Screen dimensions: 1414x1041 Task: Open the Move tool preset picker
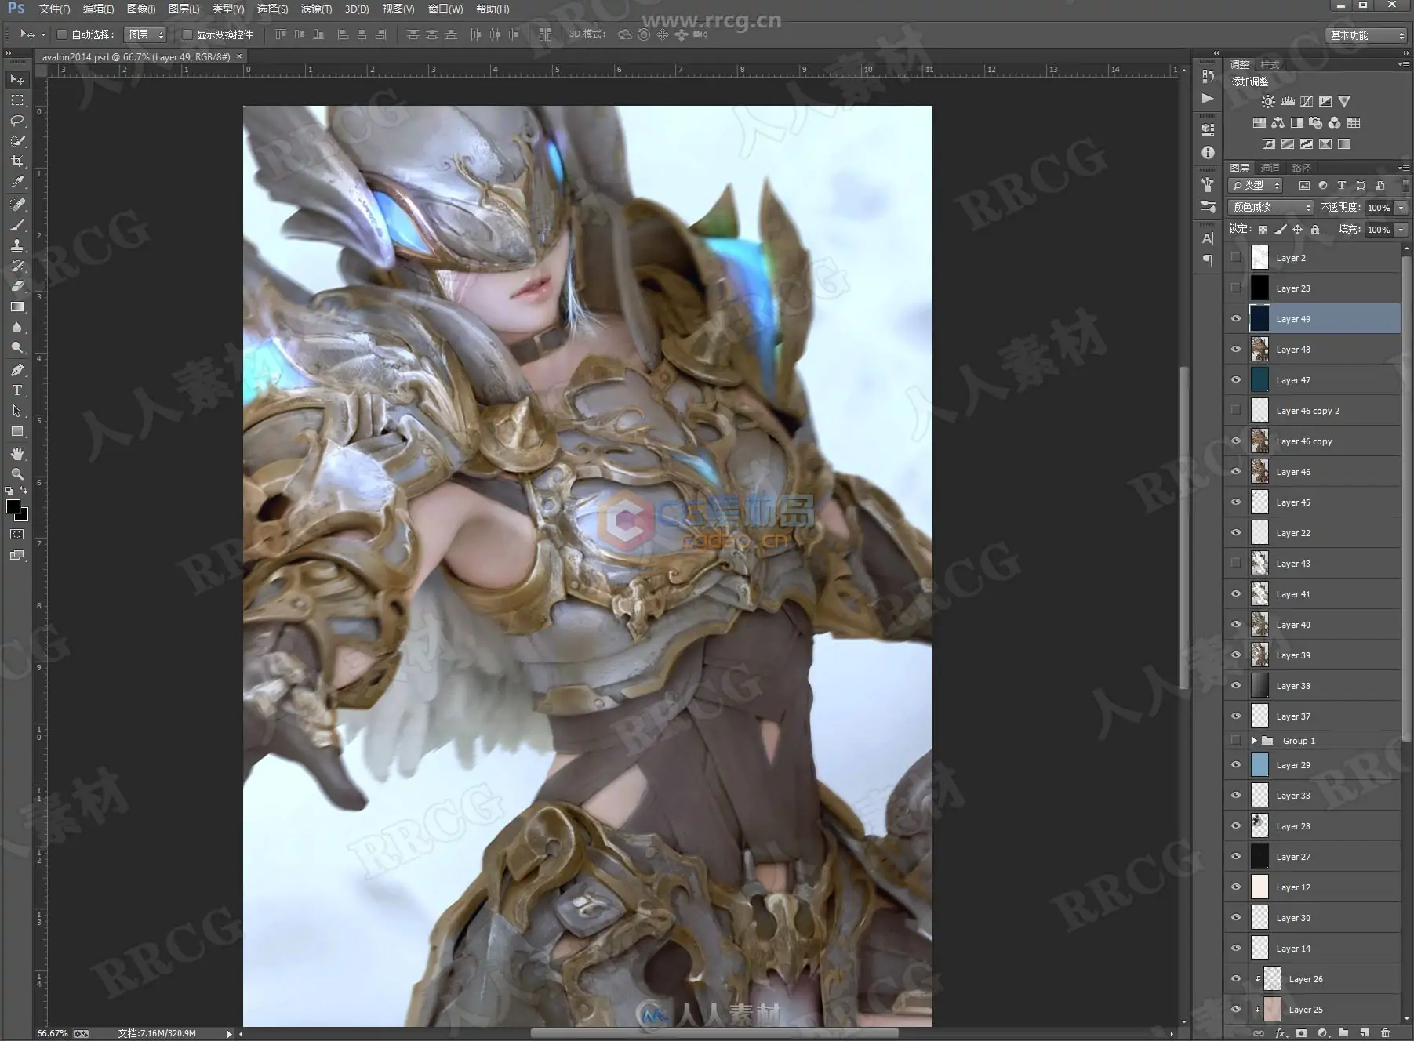(x=43, y=34)
